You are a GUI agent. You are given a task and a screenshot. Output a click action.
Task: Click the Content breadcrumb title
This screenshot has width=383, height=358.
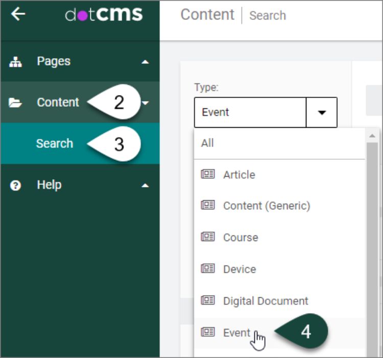(x=207, y=15)
